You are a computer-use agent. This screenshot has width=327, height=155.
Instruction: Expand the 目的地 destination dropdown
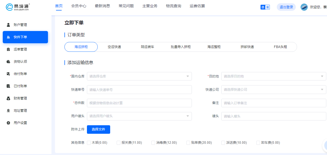(274, 76)
